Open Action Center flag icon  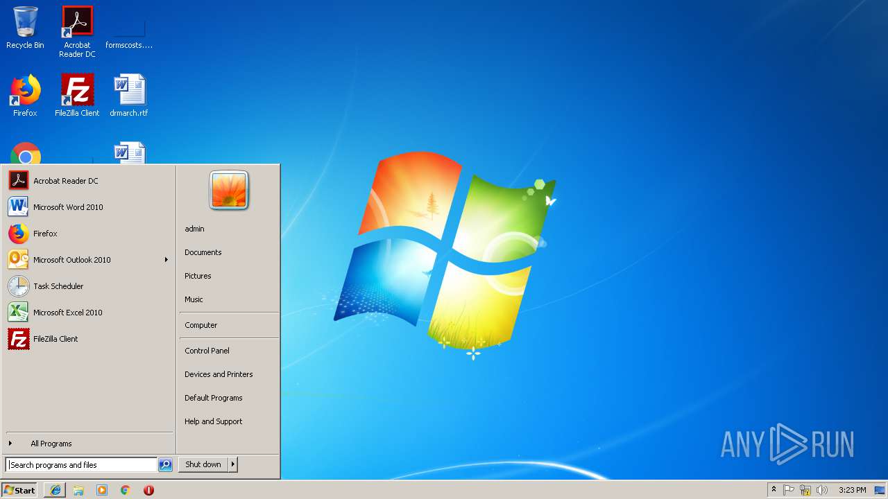(x=789, y=490)
